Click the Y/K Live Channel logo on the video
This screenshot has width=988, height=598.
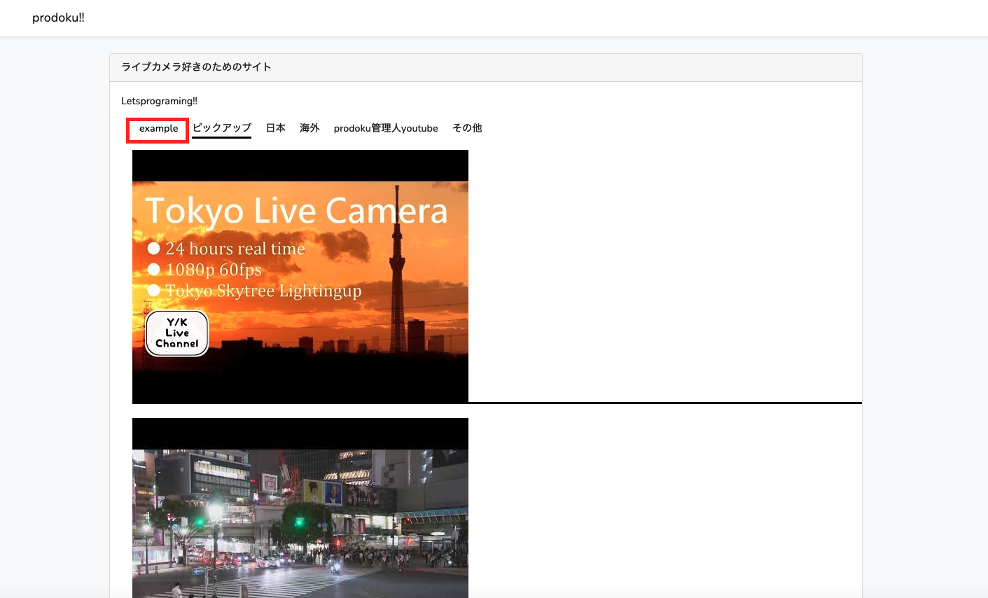(x=176, y=333)
